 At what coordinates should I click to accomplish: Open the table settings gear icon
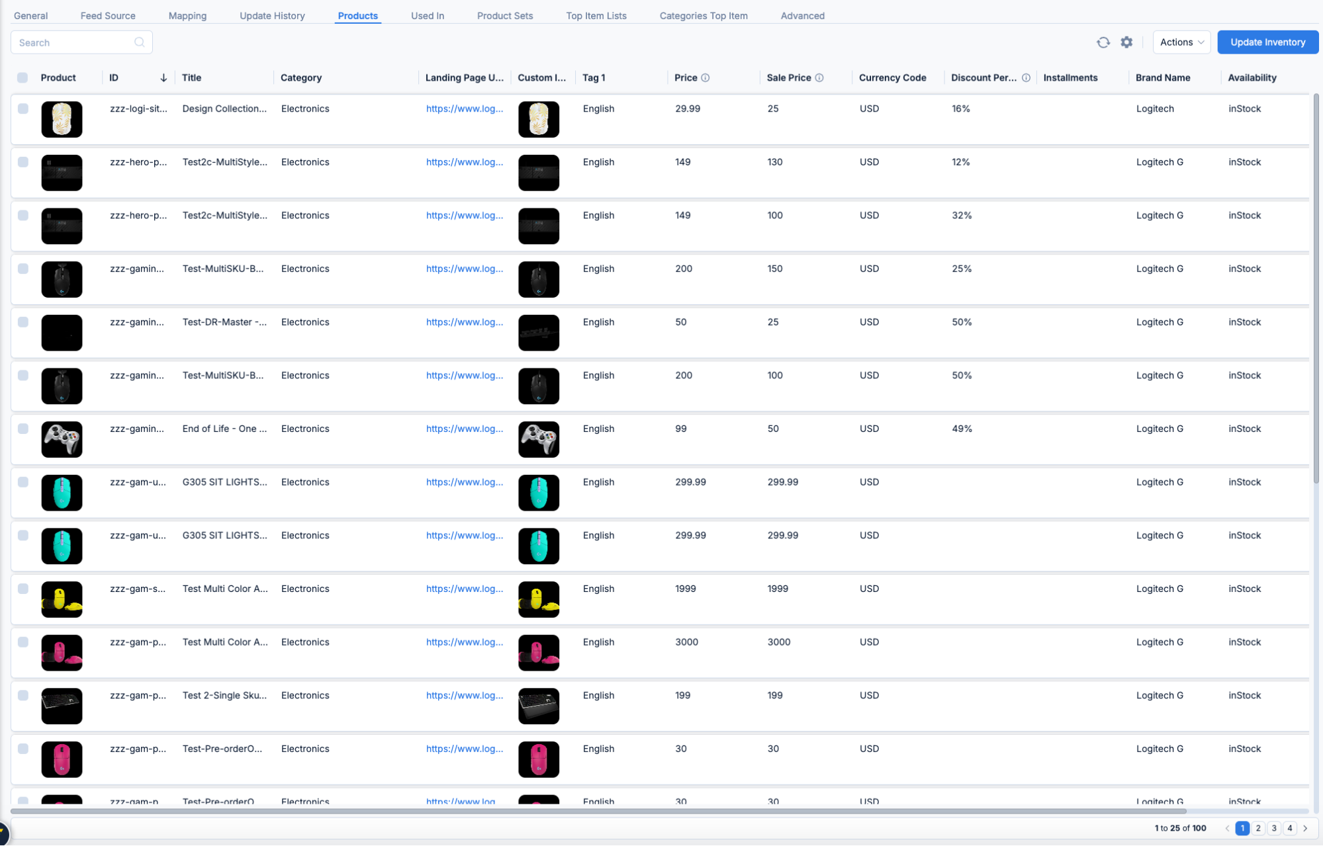(1126, 42)
